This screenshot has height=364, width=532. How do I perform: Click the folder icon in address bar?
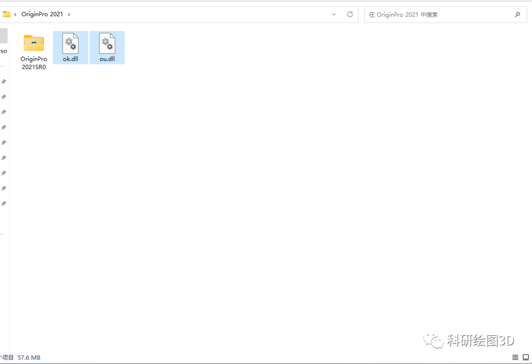pos(6,14)
